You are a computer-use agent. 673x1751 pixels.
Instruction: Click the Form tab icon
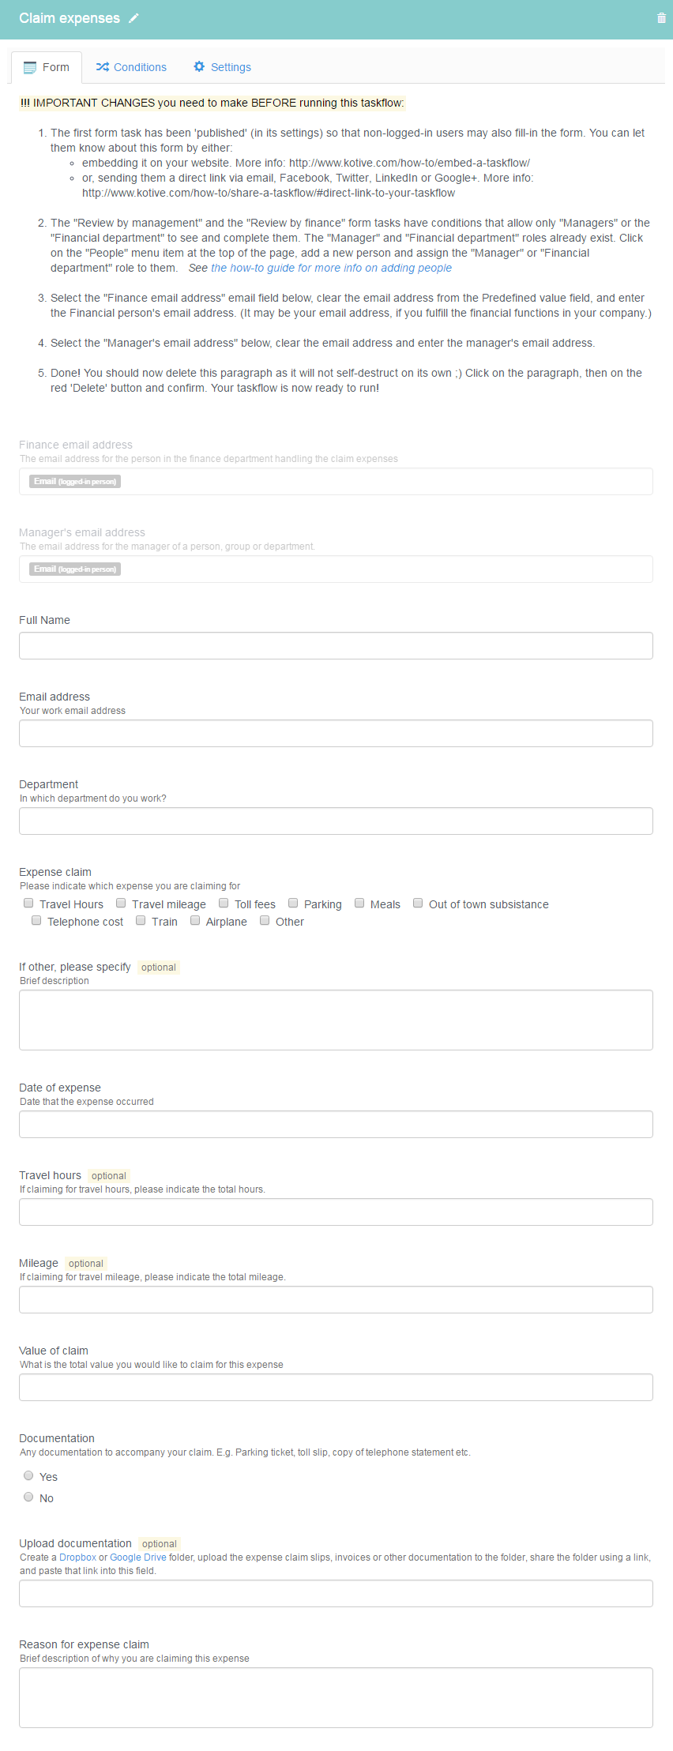[30, 68]
